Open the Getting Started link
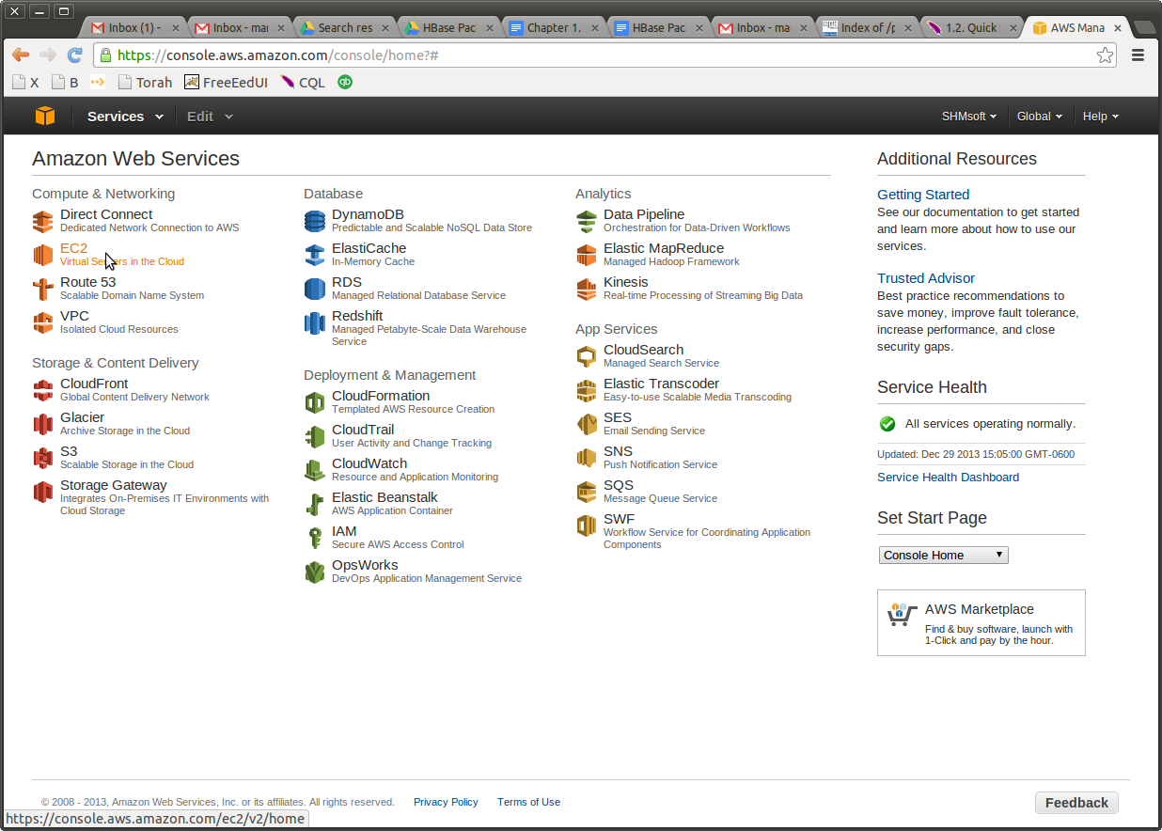 pos(923,195)
